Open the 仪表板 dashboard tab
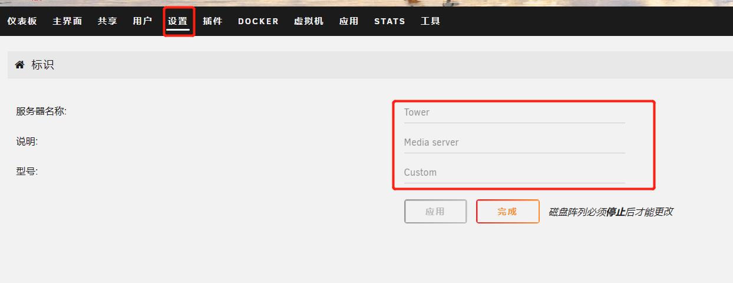 pyautogui.click(x=22, y=21)
